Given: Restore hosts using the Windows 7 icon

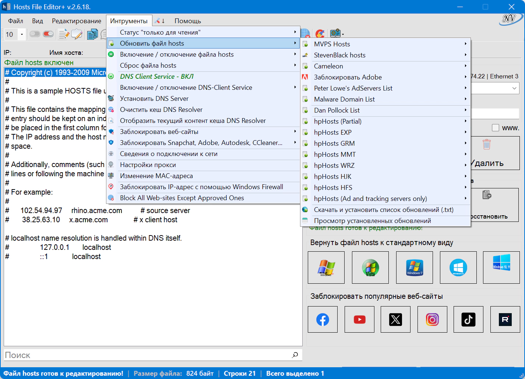Looking at the screenshot, I should pyautogui.click(x=415, y=268).
